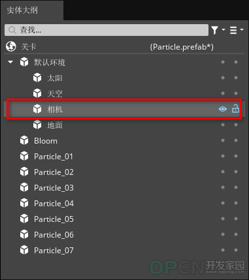Select the Particle_02 entity
249x280 pixels.
[x=124, y=172]
